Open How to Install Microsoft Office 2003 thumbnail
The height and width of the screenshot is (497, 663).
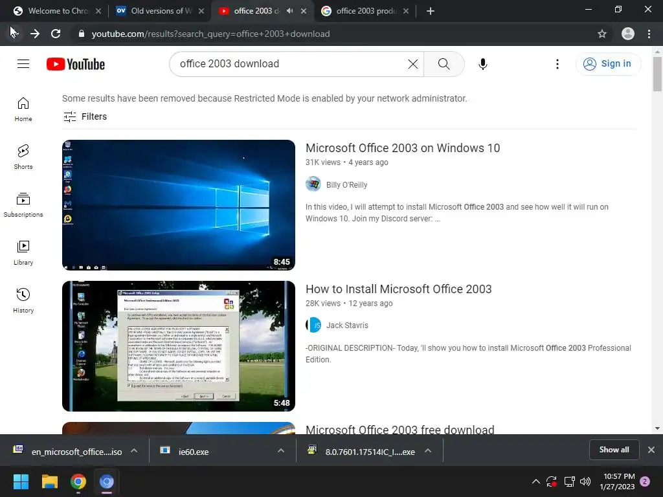coord(179,346)
